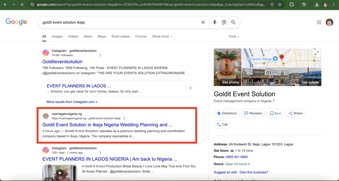Click the Goldit Event Solution panel heading
Screen dimensions: 339x181
(x=244, y=94)
